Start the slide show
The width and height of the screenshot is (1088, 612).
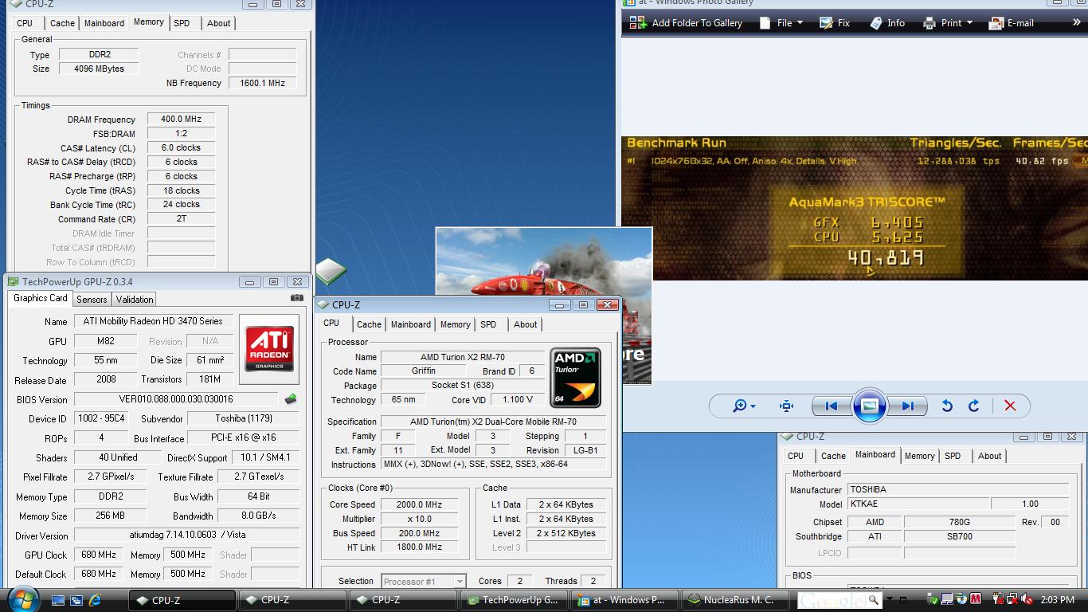pos(869,406)
